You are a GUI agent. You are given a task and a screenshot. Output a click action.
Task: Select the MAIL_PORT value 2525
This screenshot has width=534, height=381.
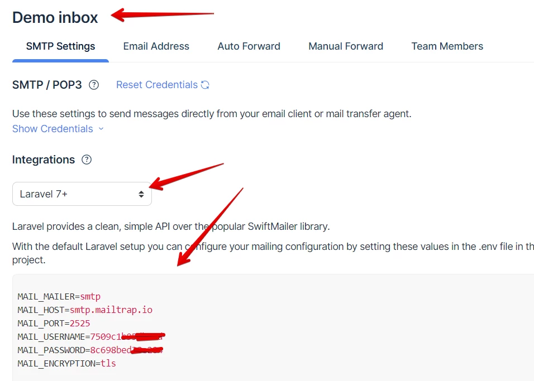tap(79, 323)
